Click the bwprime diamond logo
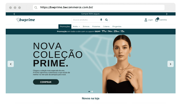Screen dimensions: 181x111 pyautogui.click(x=25, y=20)
